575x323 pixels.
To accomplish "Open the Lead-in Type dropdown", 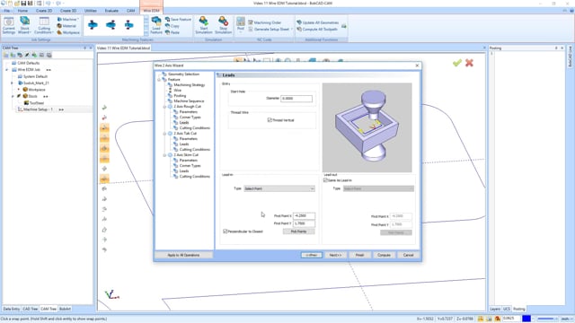I will point(279,188).
